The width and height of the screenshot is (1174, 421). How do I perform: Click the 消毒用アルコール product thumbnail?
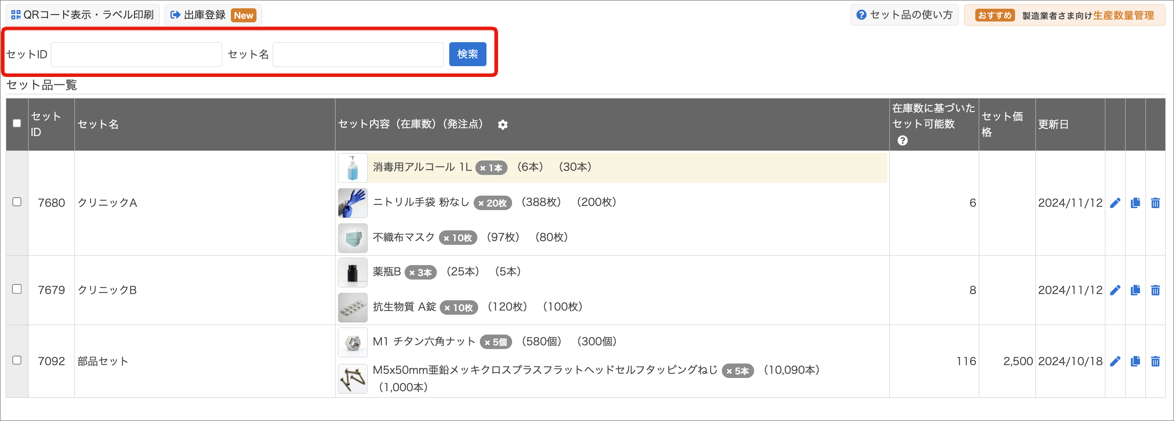click(352, 167)
